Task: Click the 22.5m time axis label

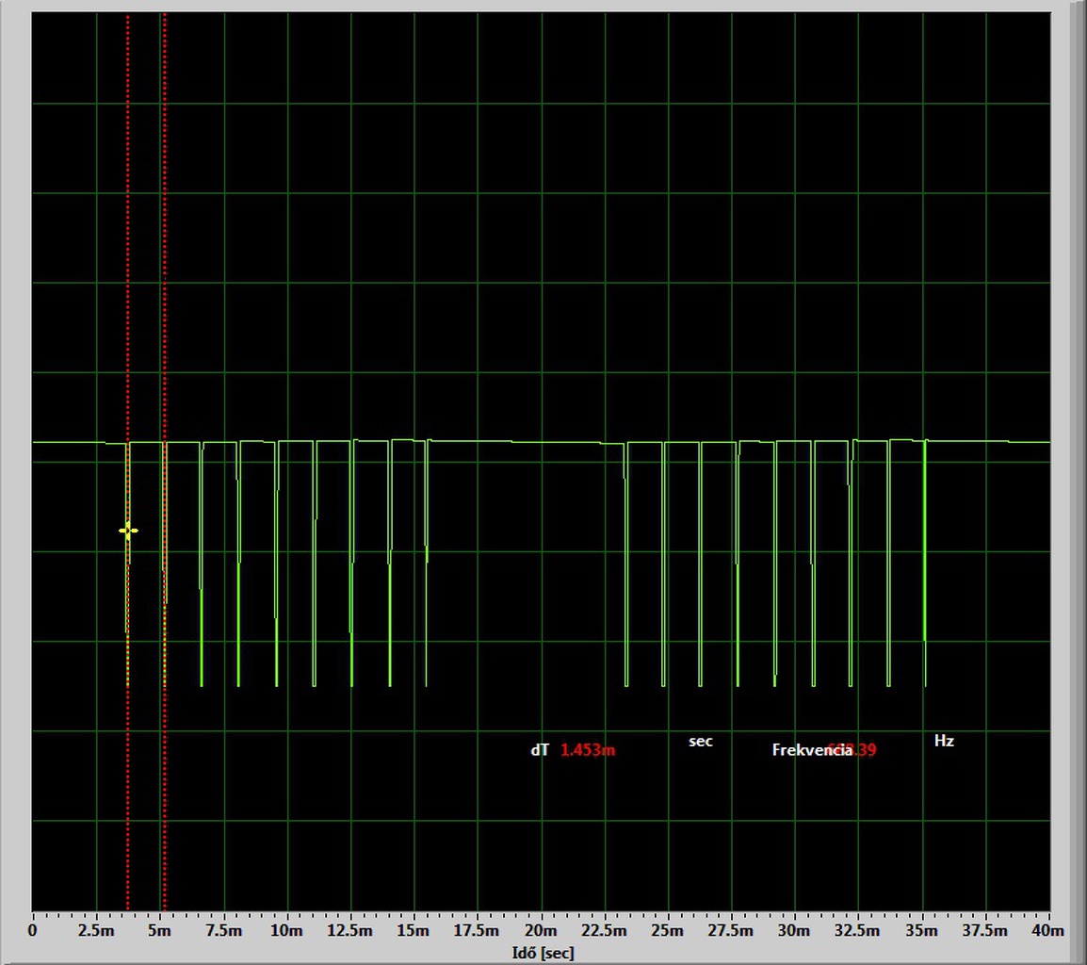Action: pos(604,931)
